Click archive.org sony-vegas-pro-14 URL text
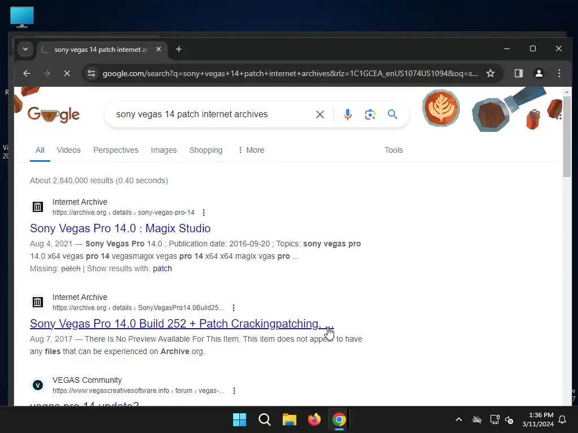Screen dimensions: 578x433 tap(124, 213)
